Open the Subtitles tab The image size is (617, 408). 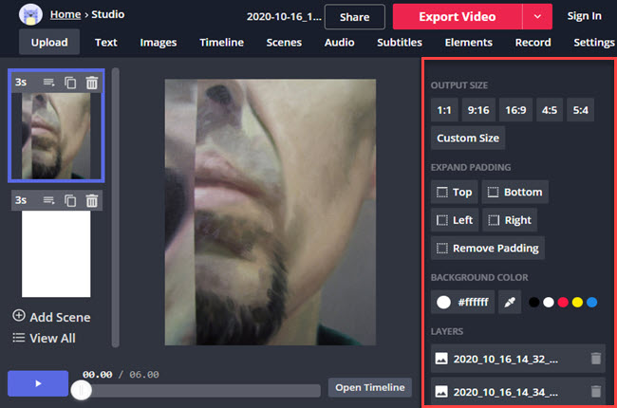[400, 43]
